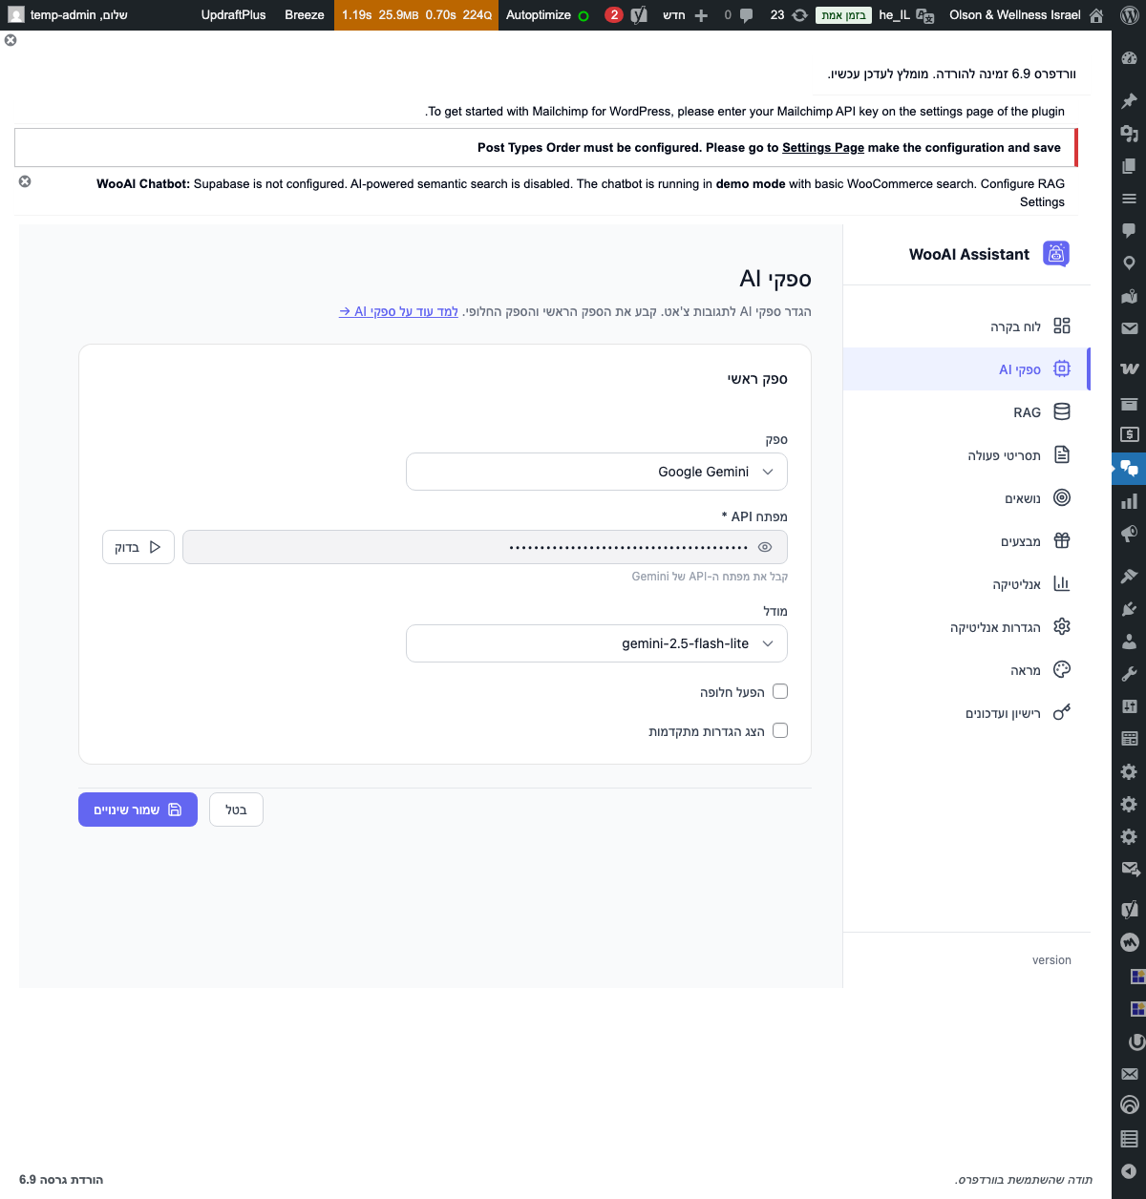Screen dimensions: 1146x1199
Task: Select the רישיון ועדכונים key icon
Action: click(1061, 712)
